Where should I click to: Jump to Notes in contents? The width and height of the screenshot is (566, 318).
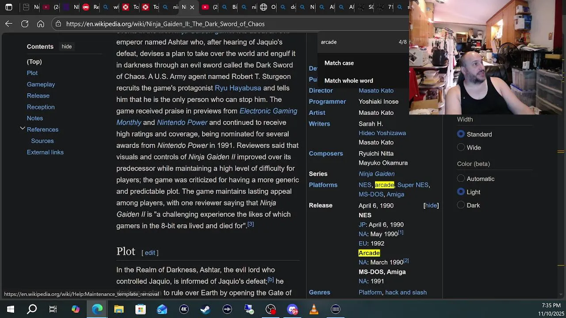click(35, 118)
